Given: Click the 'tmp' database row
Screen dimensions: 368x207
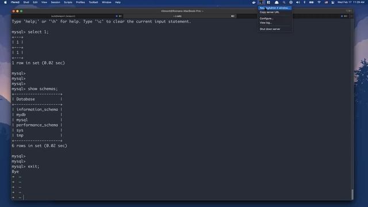Looking at the screenshot, I should pos(37,136).
